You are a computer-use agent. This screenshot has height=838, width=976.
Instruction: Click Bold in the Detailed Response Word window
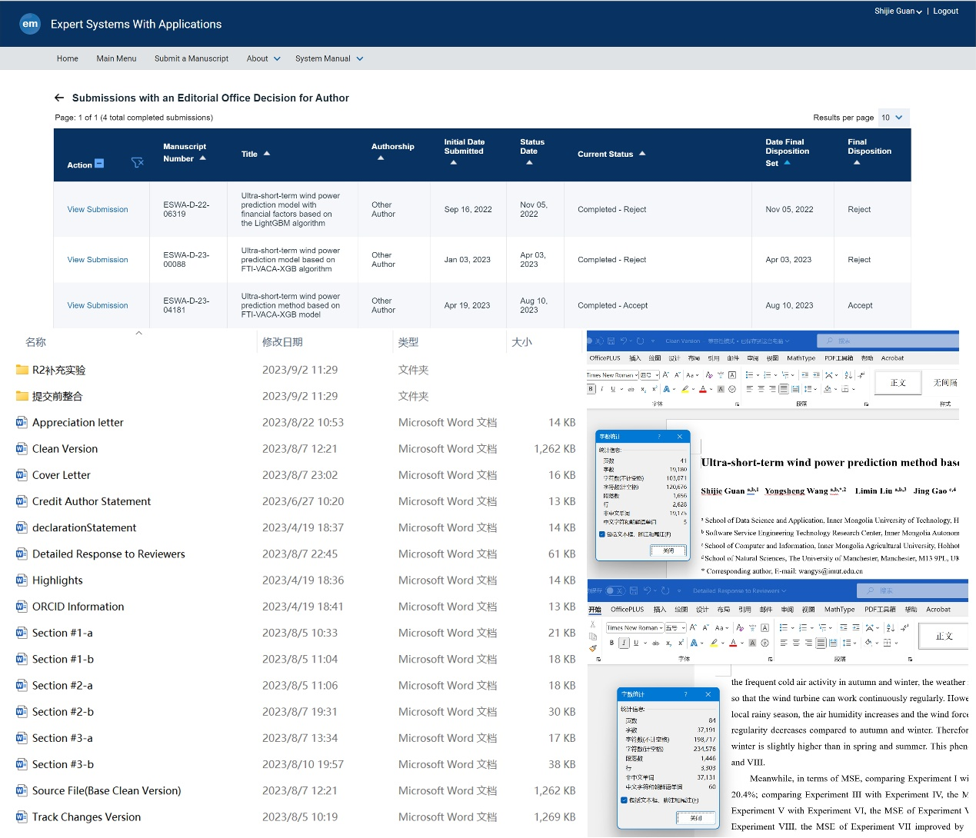point(611,643)
